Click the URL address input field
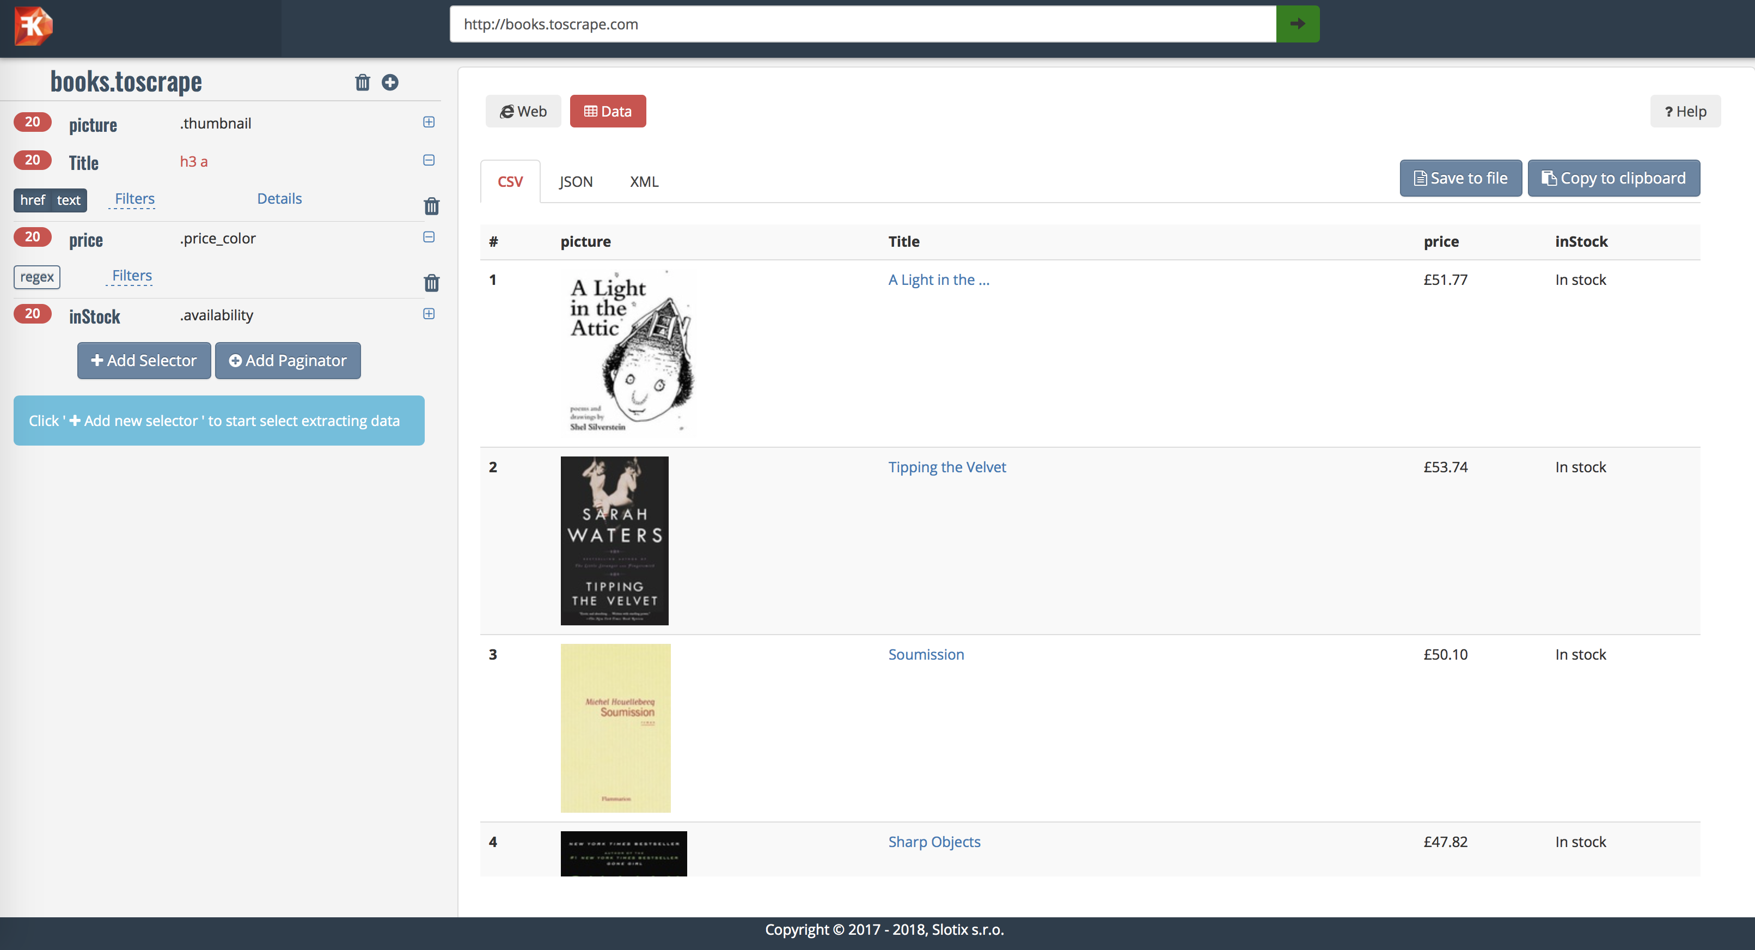 862,24
